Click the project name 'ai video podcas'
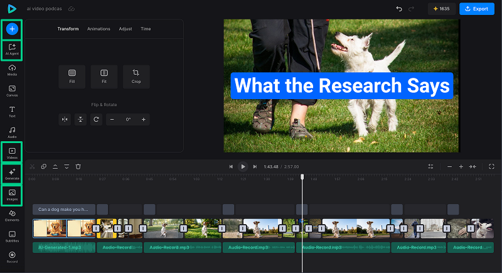Screen dimensions: 502x273 [44, 9]
